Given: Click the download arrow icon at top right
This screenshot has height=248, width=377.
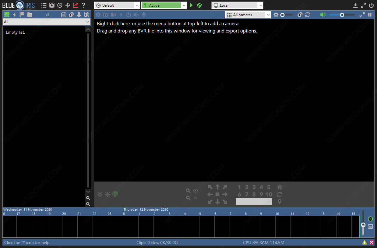Looking at the screenshot, I should (x=355, y=5).
